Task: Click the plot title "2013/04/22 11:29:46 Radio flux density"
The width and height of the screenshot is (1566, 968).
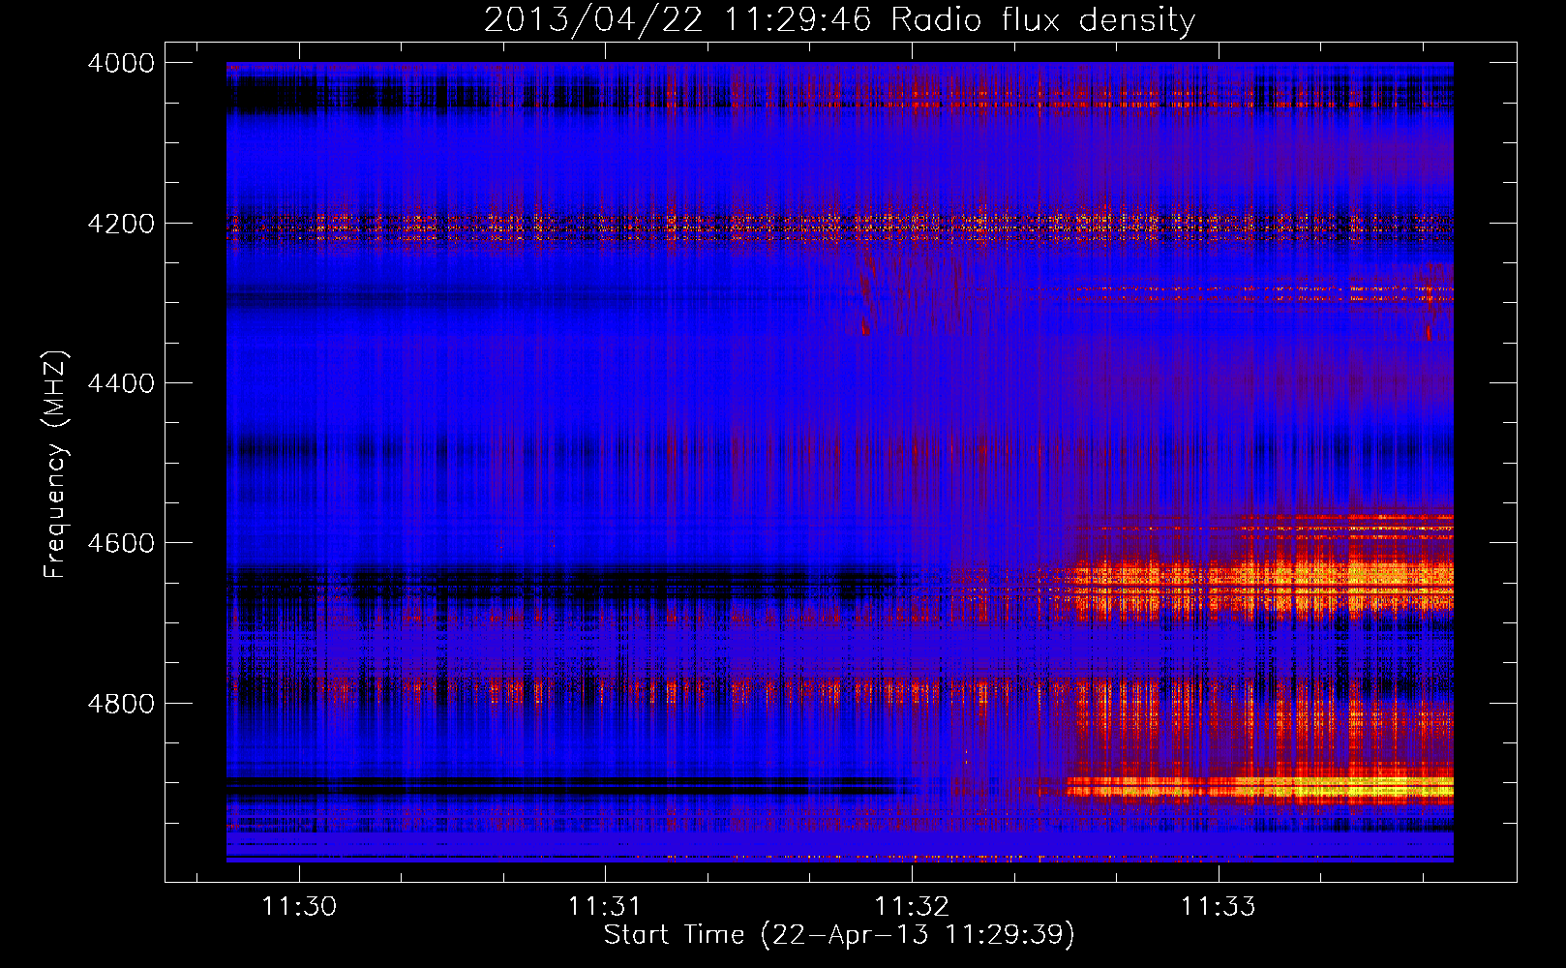Action: pos(839,19)
